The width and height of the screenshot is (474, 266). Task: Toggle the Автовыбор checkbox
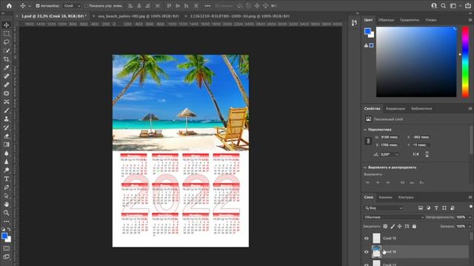tap(38, 6)
